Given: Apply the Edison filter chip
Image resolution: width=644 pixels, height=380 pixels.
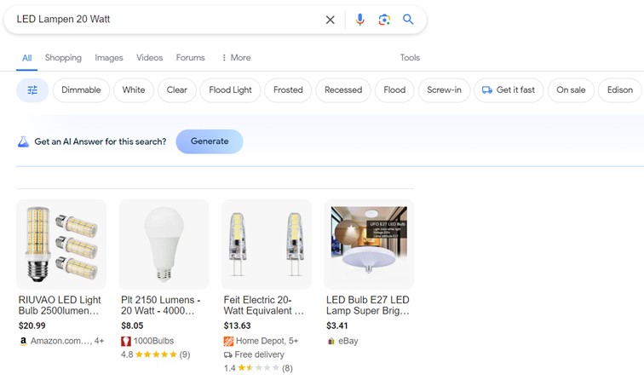Looking at the screenshot, I should coord(620,90).
